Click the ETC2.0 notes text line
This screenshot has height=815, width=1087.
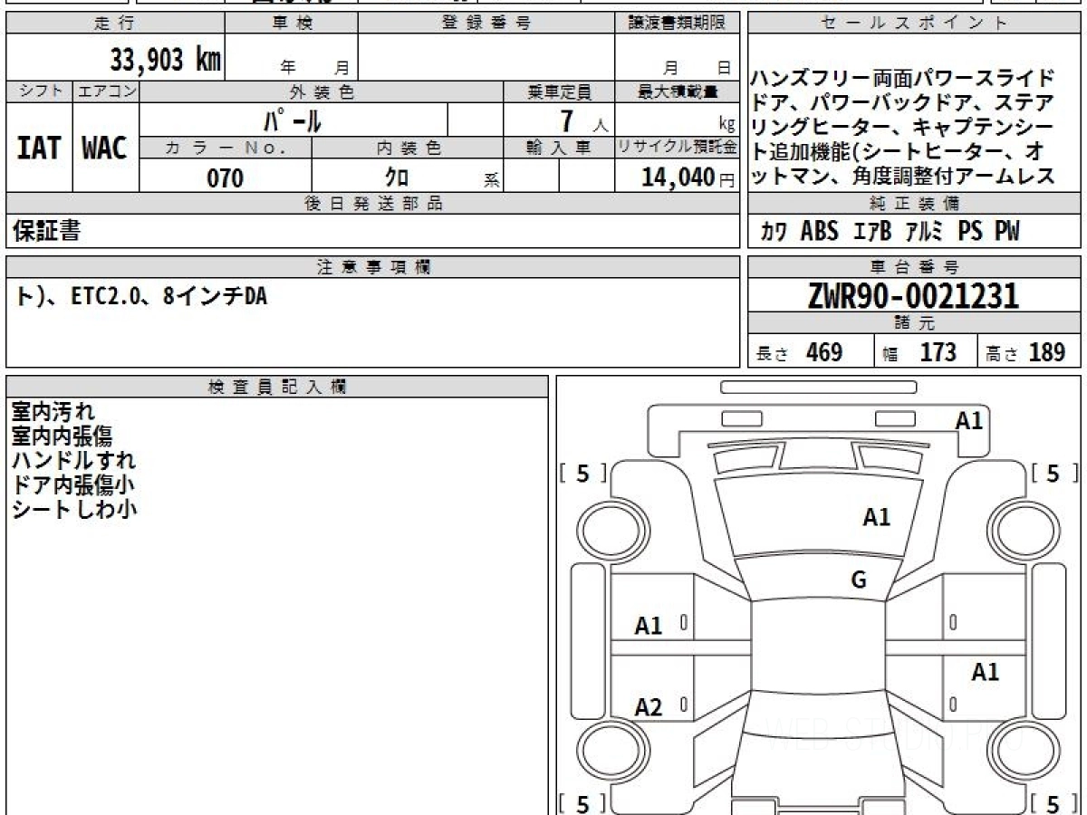(x=141, y=295)
